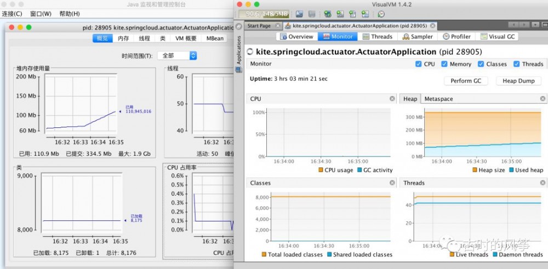Click the 堆内存使用量 chart in JConsole
Image resolution: width=548 pixels, height=269 pixels.
(x=81, y=104)
